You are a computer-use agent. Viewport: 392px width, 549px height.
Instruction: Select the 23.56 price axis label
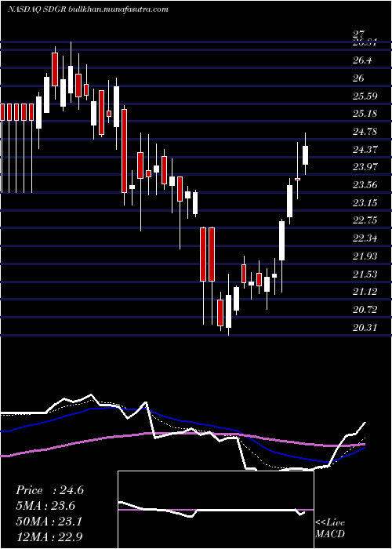click(x=365, y=185)
